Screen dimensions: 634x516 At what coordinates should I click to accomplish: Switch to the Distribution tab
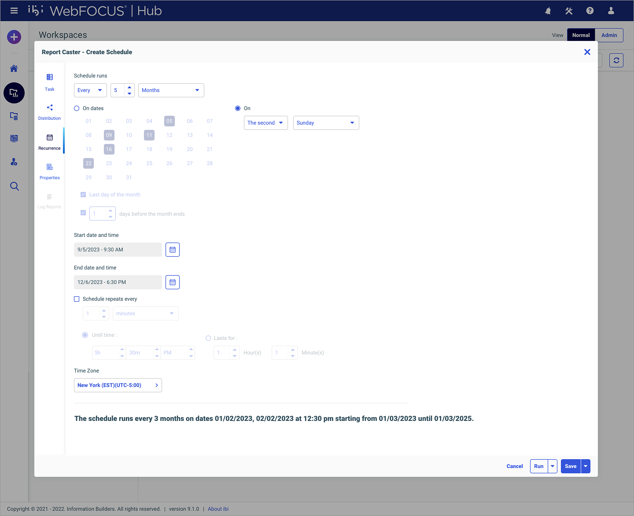click(49, 112)
